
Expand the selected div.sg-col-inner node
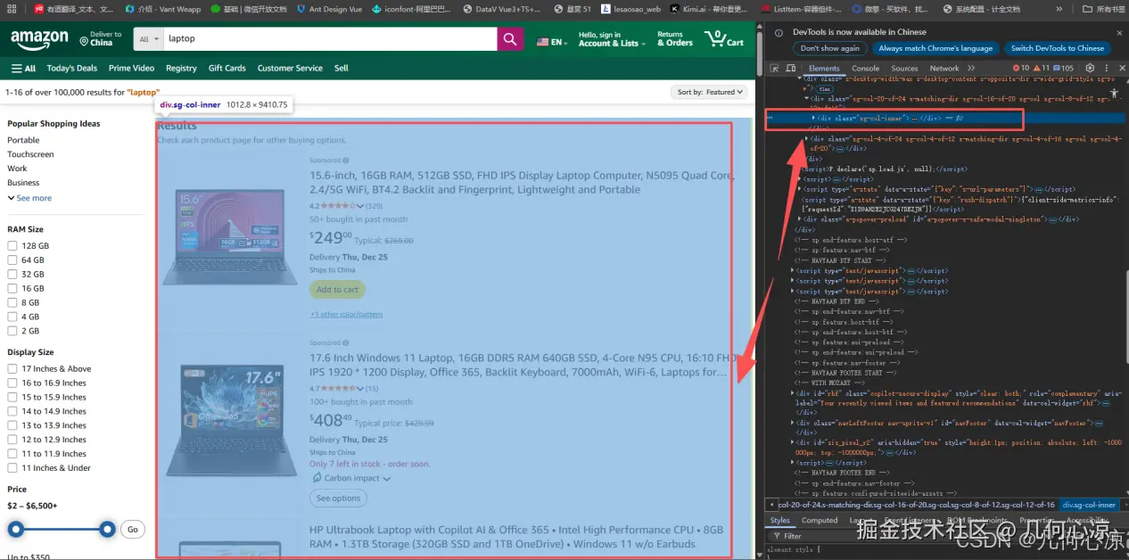tap(812, 118)
